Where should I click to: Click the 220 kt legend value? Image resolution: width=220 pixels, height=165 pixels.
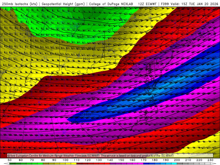click(199, 160)
